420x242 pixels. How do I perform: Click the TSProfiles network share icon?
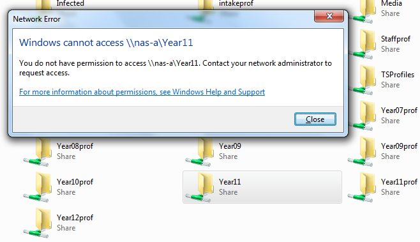coord(362,80)
